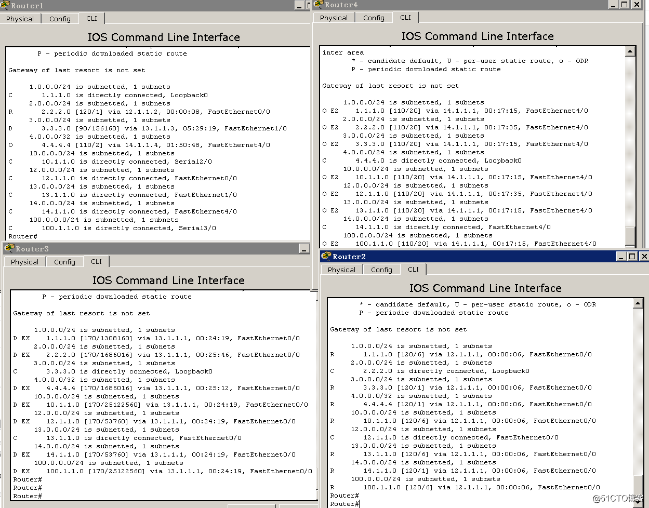Image resolution: width=649 pixels, height=508 pixels.
Task: Open the Physical tab in Router3
Action: click(25, 262)
